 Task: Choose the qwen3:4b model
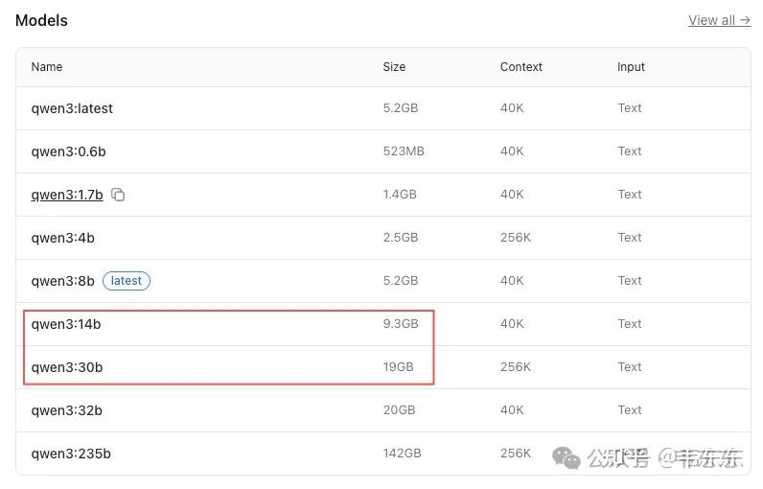coord(63,238)
